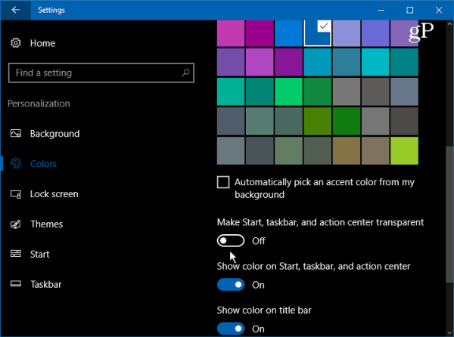Click the vertical scrollbar thumb
The height and width of the screenshot is (337, 454).
tap(449, 215)
